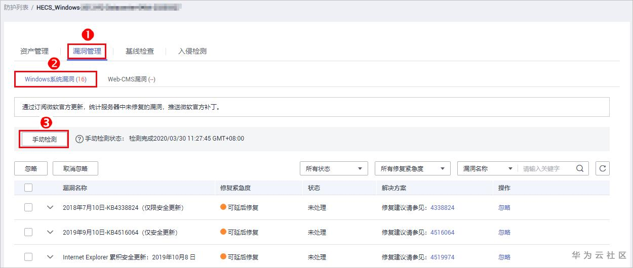
Task: Tick the select-all checkbox in header
Action: (28, 188)
